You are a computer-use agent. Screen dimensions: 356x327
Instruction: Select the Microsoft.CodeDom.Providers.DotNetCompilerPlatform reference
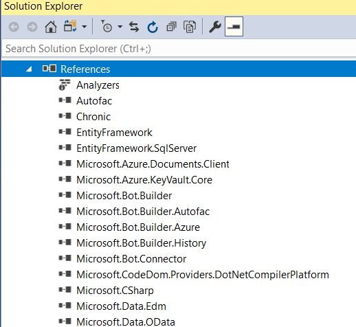(203, 275)
